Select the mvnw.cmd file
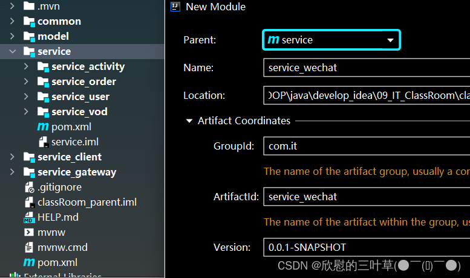The width and height of the screenshot is (470, 278). tap(82, 247)
